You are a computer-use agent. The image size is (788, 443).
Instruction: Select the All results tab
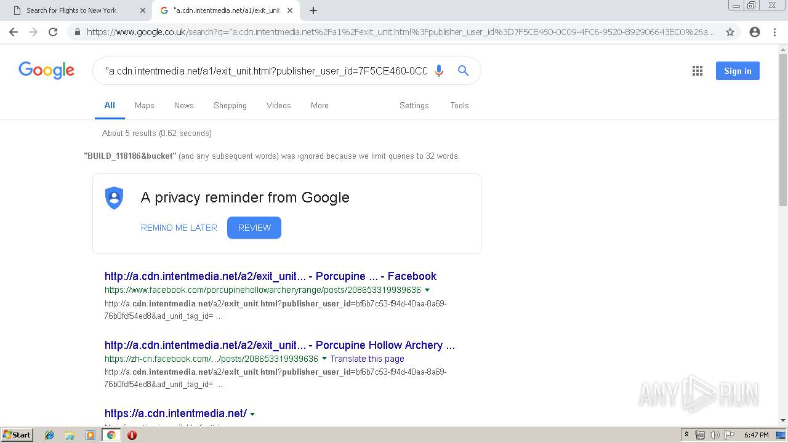pos(110,105)
